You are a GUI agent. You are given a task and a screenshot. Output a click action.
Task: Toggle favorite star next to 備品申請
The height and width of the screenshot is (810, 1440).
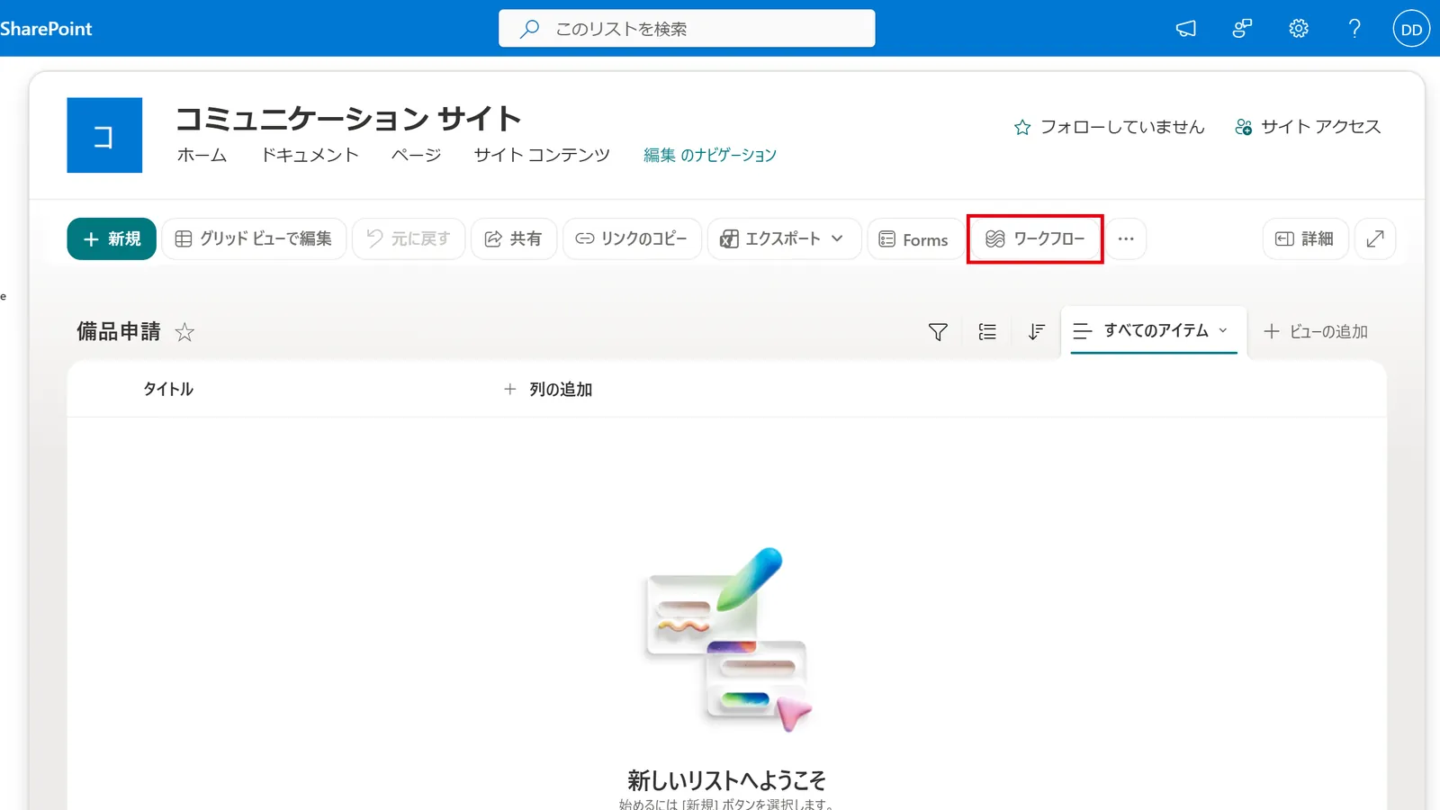[x=184, y=332]
